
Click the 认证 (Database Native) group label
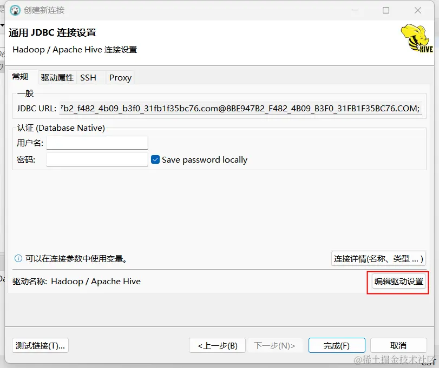(x=61, y=128)
